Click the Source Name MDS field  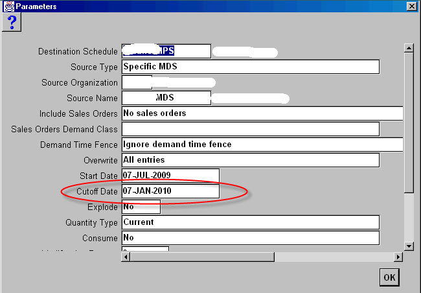coord(166,98)
